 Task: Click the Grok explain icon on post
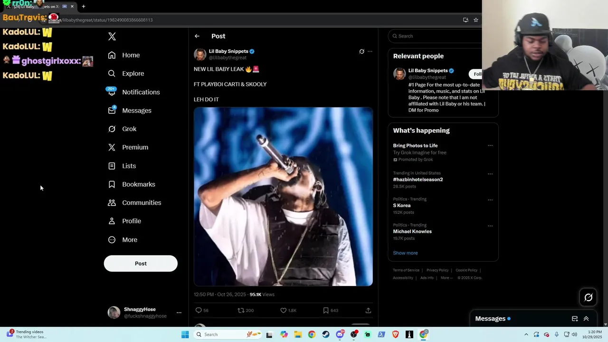361,51
